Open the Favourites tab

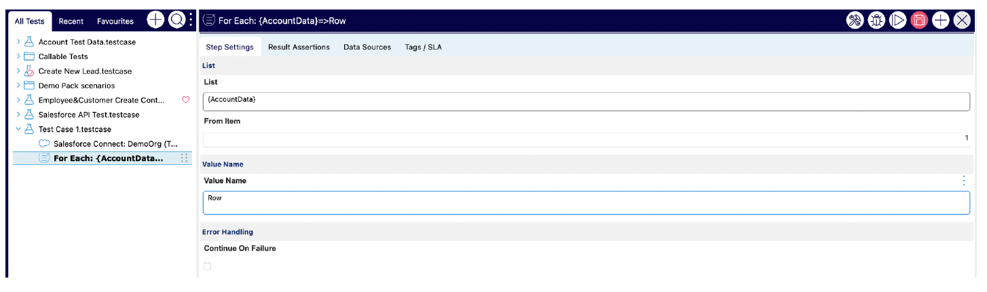pos(115,21)
